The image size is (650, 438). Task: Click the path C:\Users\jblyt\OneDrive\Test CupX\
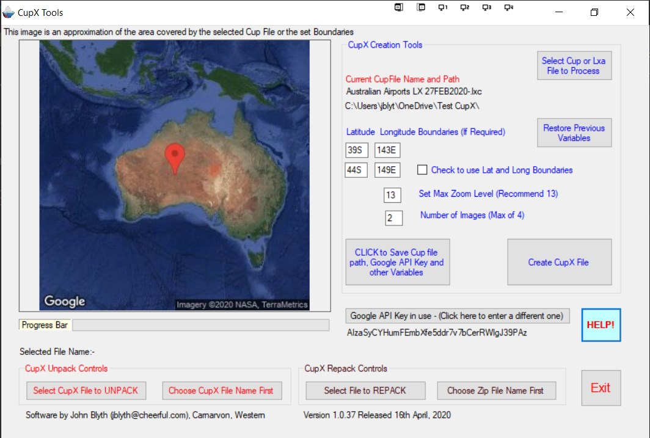[x=412, y=106]
